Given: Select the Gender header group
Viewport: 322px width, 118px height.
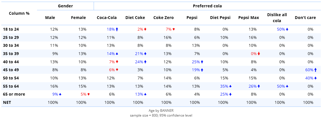Looking at the screenshot, I should 65,6.
